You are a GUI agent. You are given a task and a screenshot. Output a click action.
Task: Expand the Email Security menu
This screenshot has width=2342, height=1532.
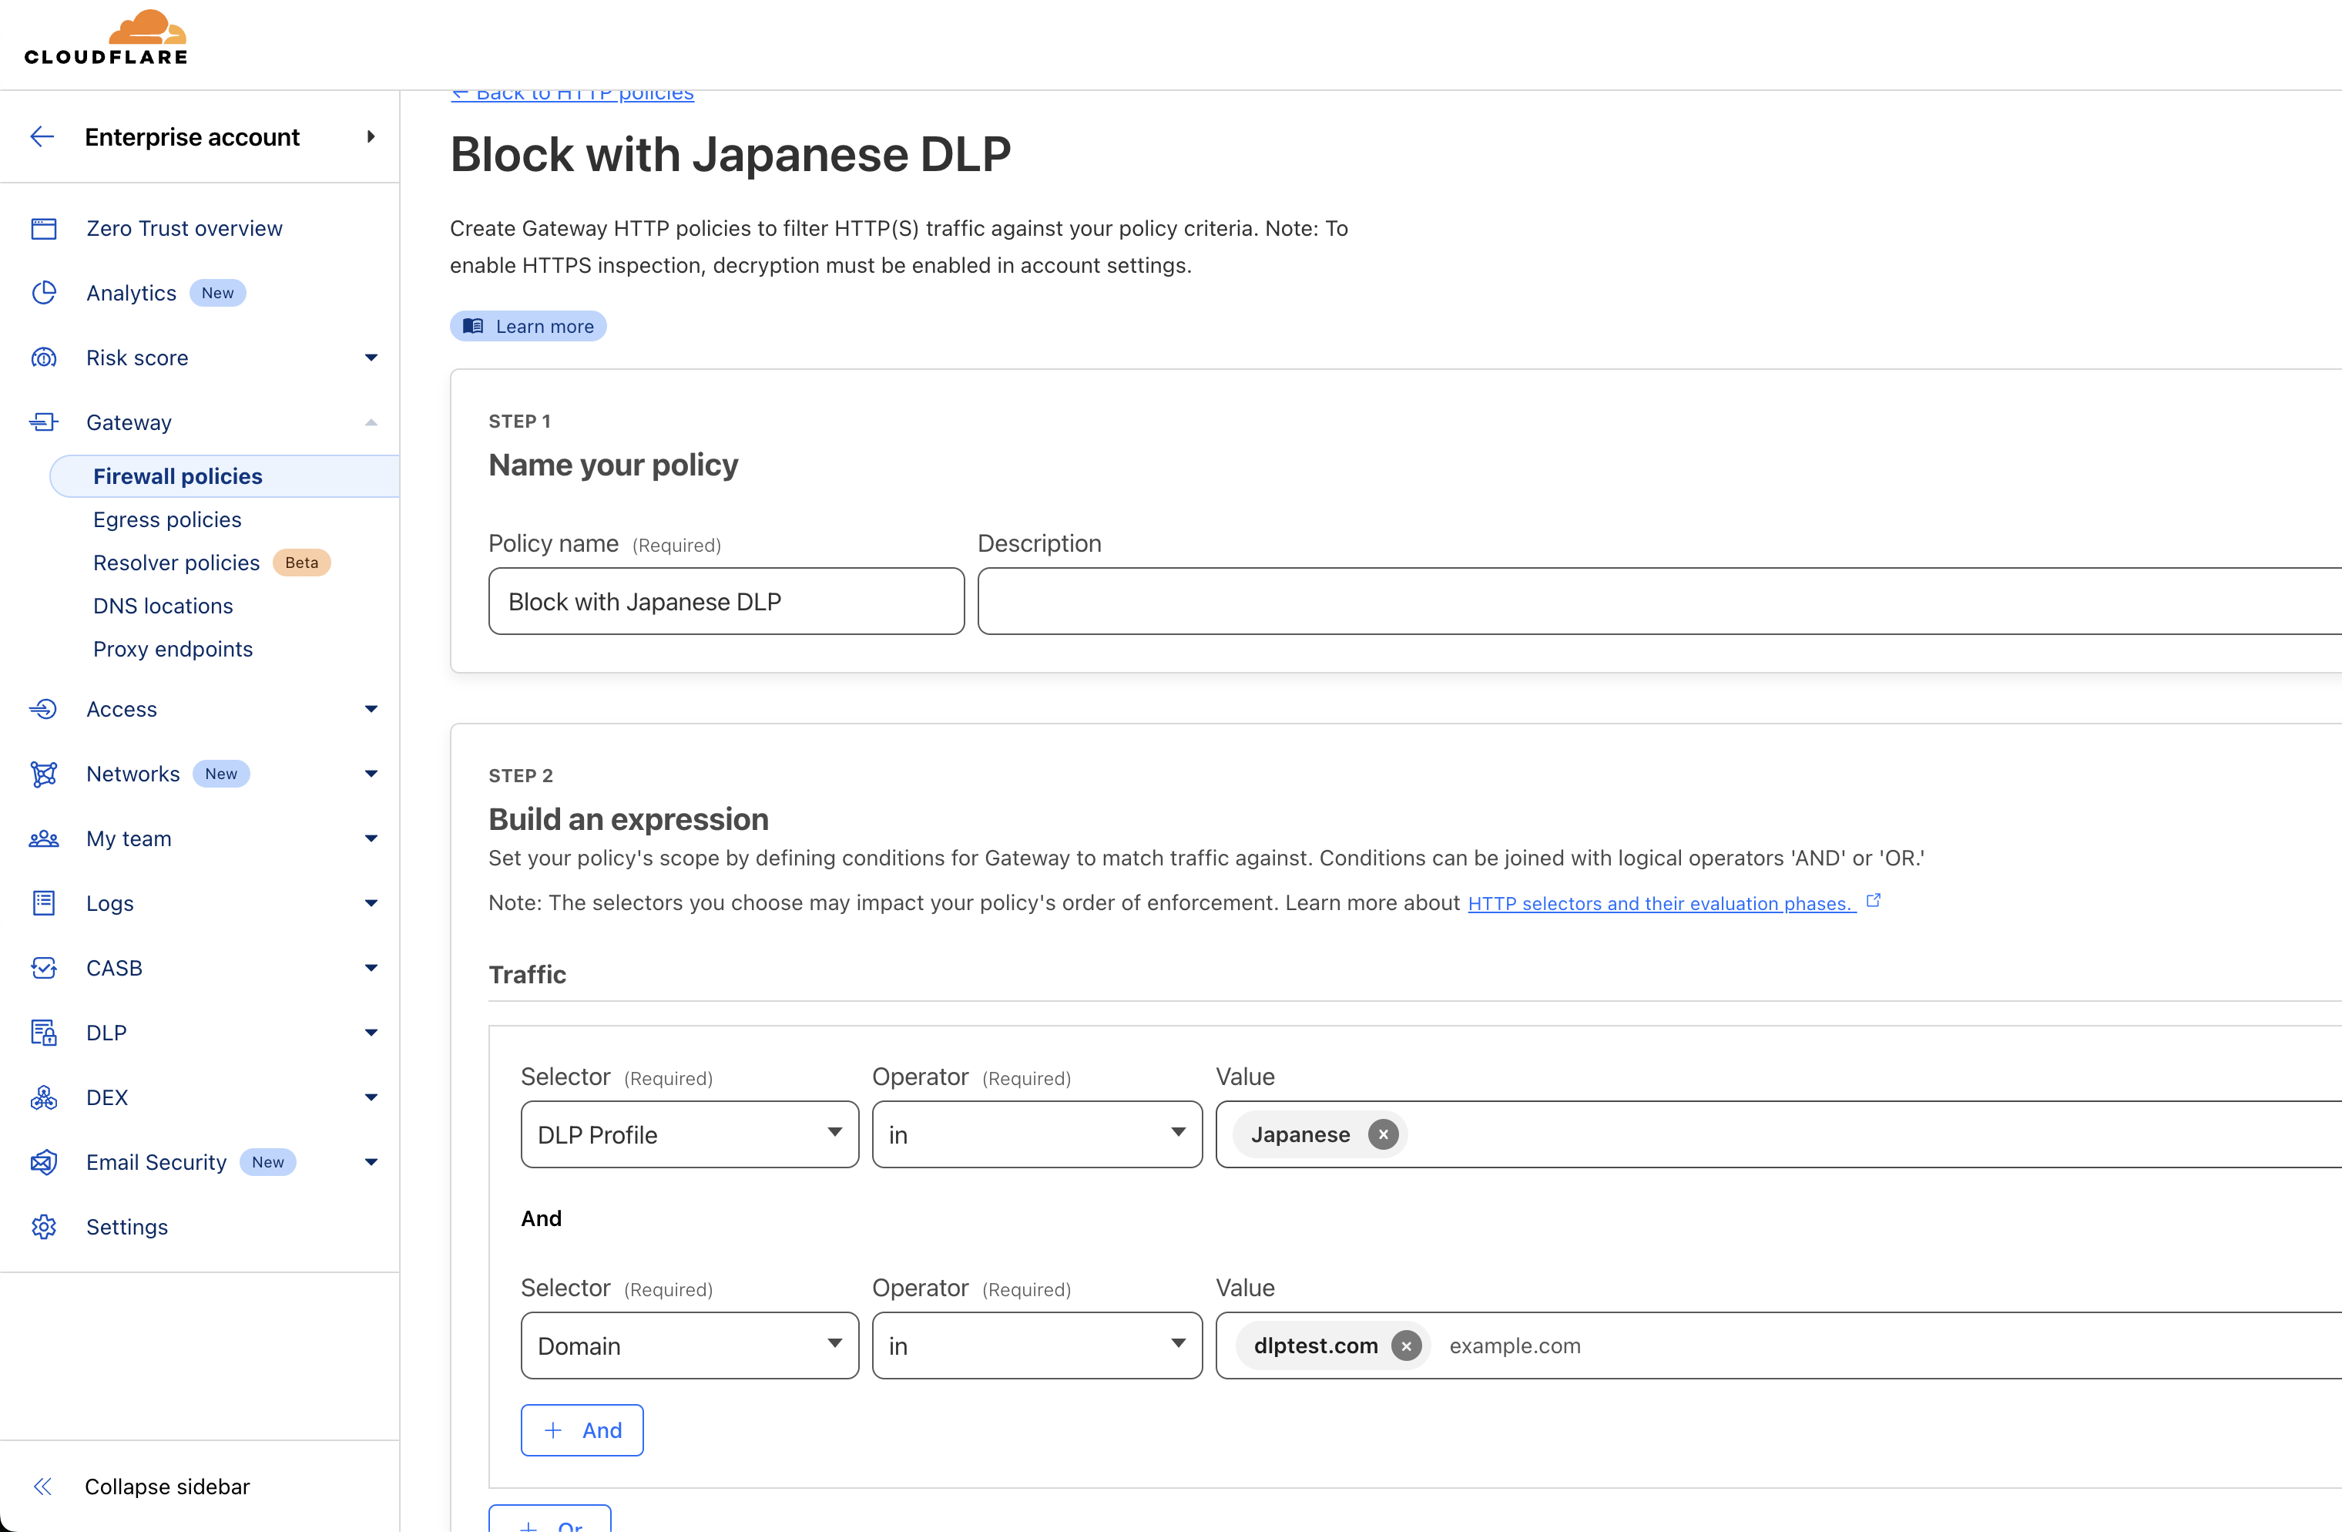pos(371,1162)
